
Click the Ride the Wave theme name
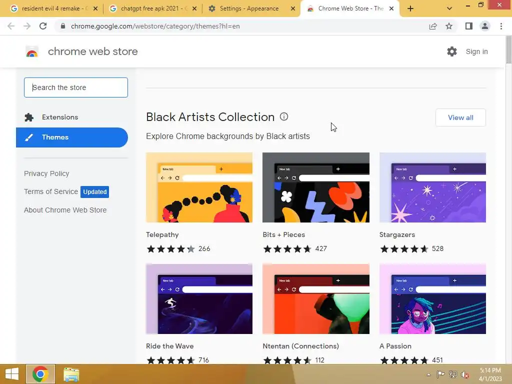(x=170, y=346)
